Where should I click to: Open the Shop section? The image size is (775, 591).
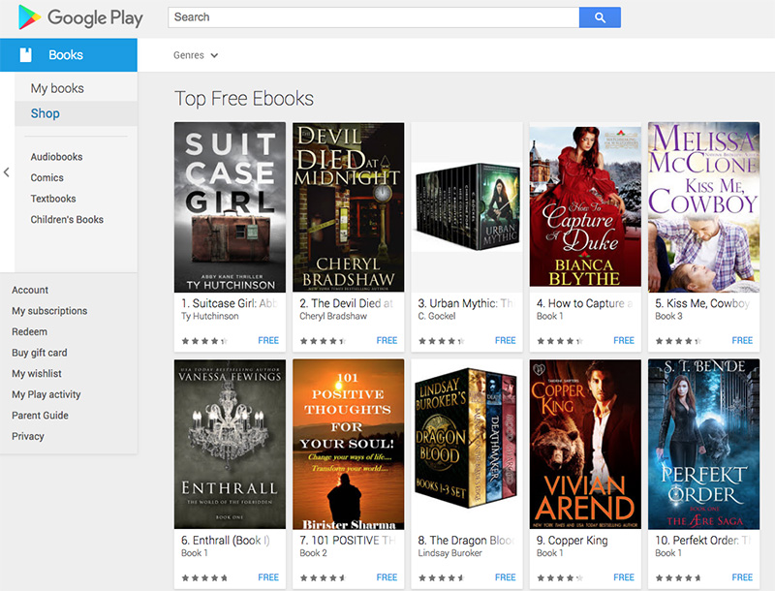pyautogui.click(x=46, y=113)
